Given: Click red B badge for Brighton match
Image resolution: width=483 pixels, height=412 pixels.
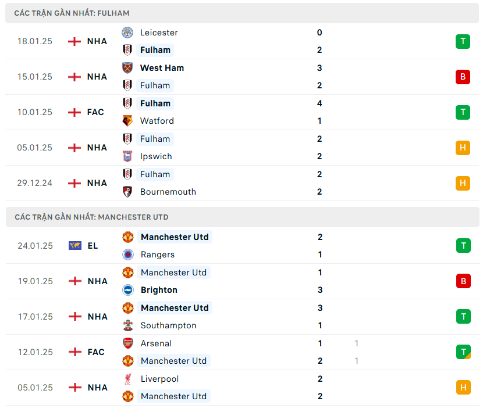Looking at the screenshot, I should click(463, 281).
